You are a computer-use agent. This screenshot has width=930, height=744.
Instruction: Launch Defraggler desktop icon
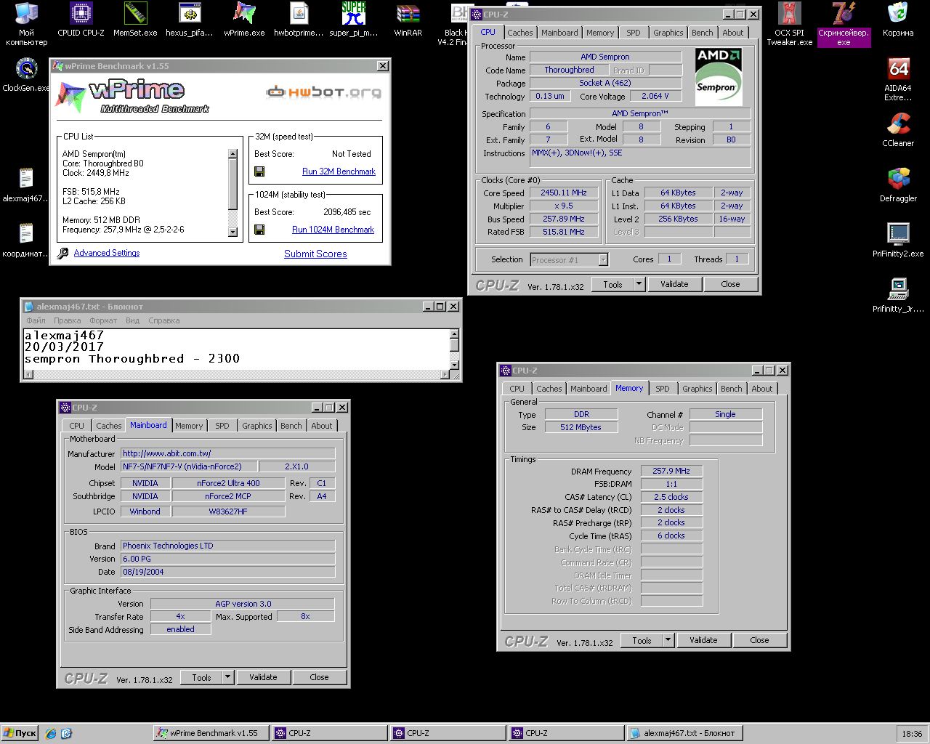[898, 185]
